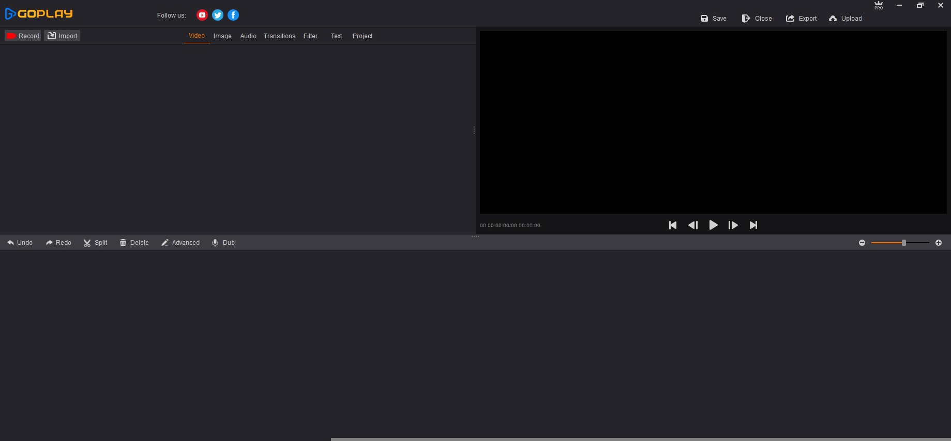
Task: Open the Filter tab
Action: coord(310,36)
